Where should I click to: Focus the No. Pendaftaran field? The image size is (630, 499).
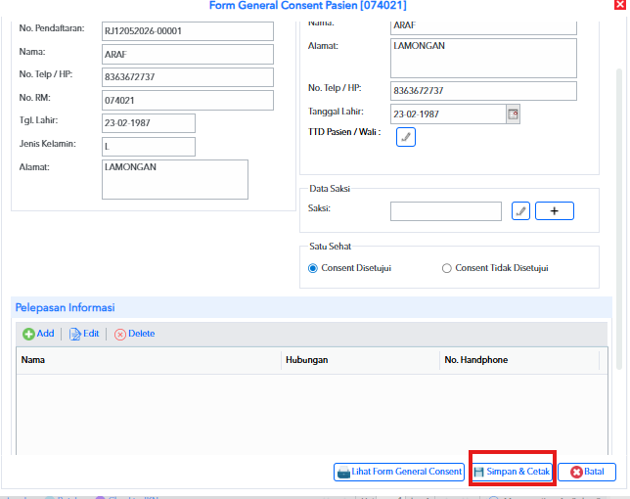point(188,31)
